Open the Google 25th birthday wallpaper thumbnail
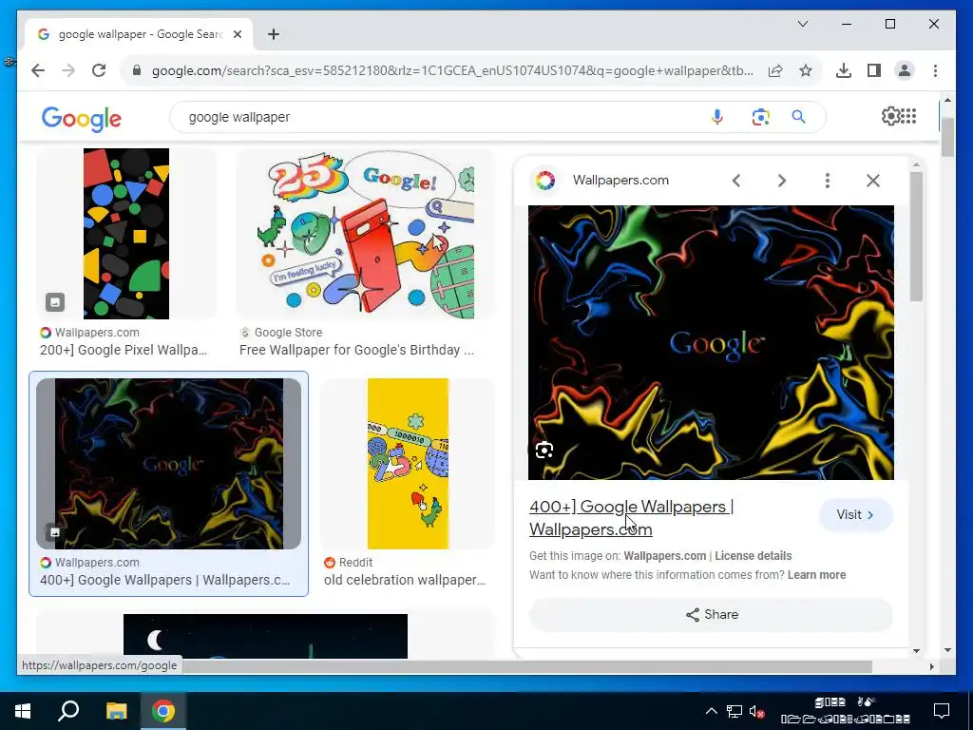The height and width of the screenshot is (730, 973). pos(366,234)
